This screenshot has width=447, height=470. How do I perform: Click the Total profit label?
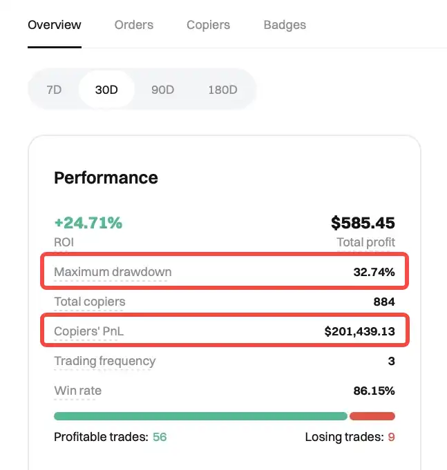point(365,242)
